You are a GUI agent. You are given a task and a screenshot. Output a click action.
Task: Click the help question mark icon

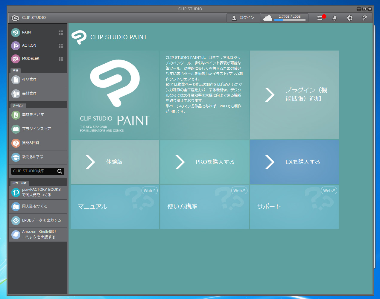click(x=364, y=18)
